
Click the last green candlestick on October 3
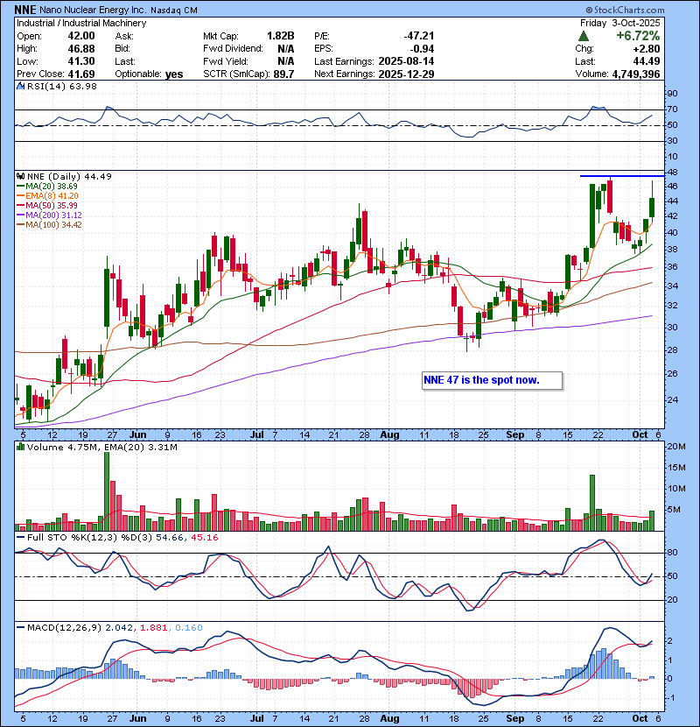click(x=652, y=201)
